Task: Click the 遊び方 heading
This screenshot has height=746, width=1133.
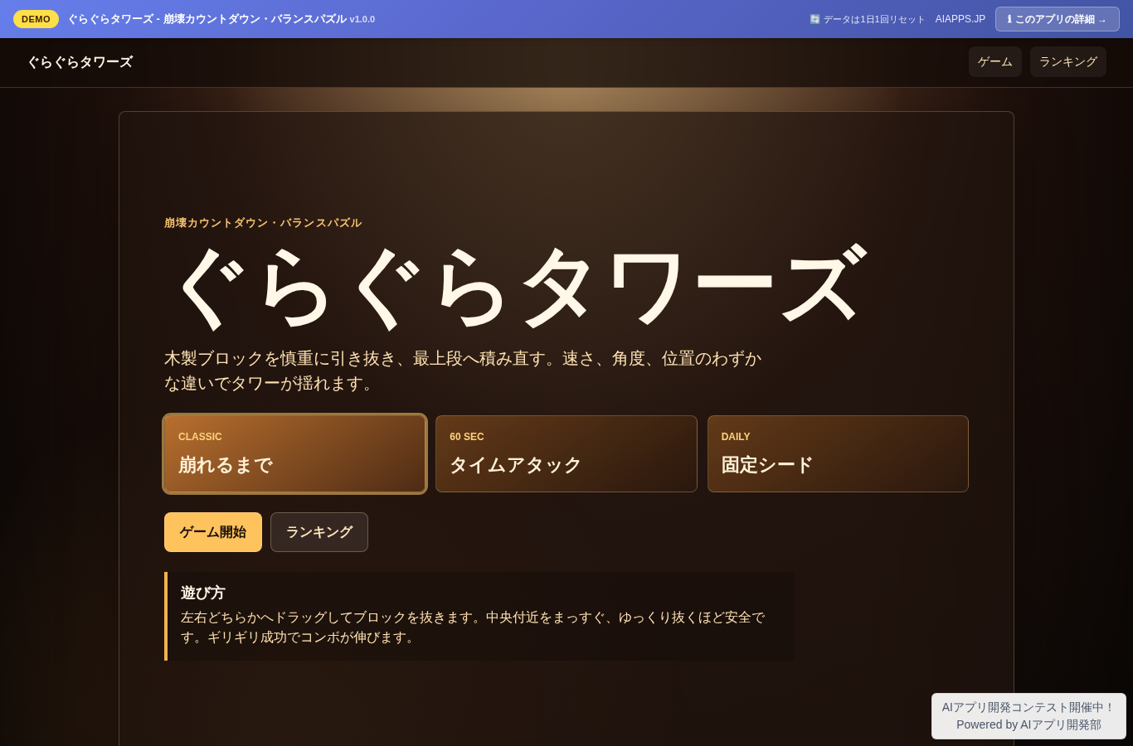Action: pos(203,593)
